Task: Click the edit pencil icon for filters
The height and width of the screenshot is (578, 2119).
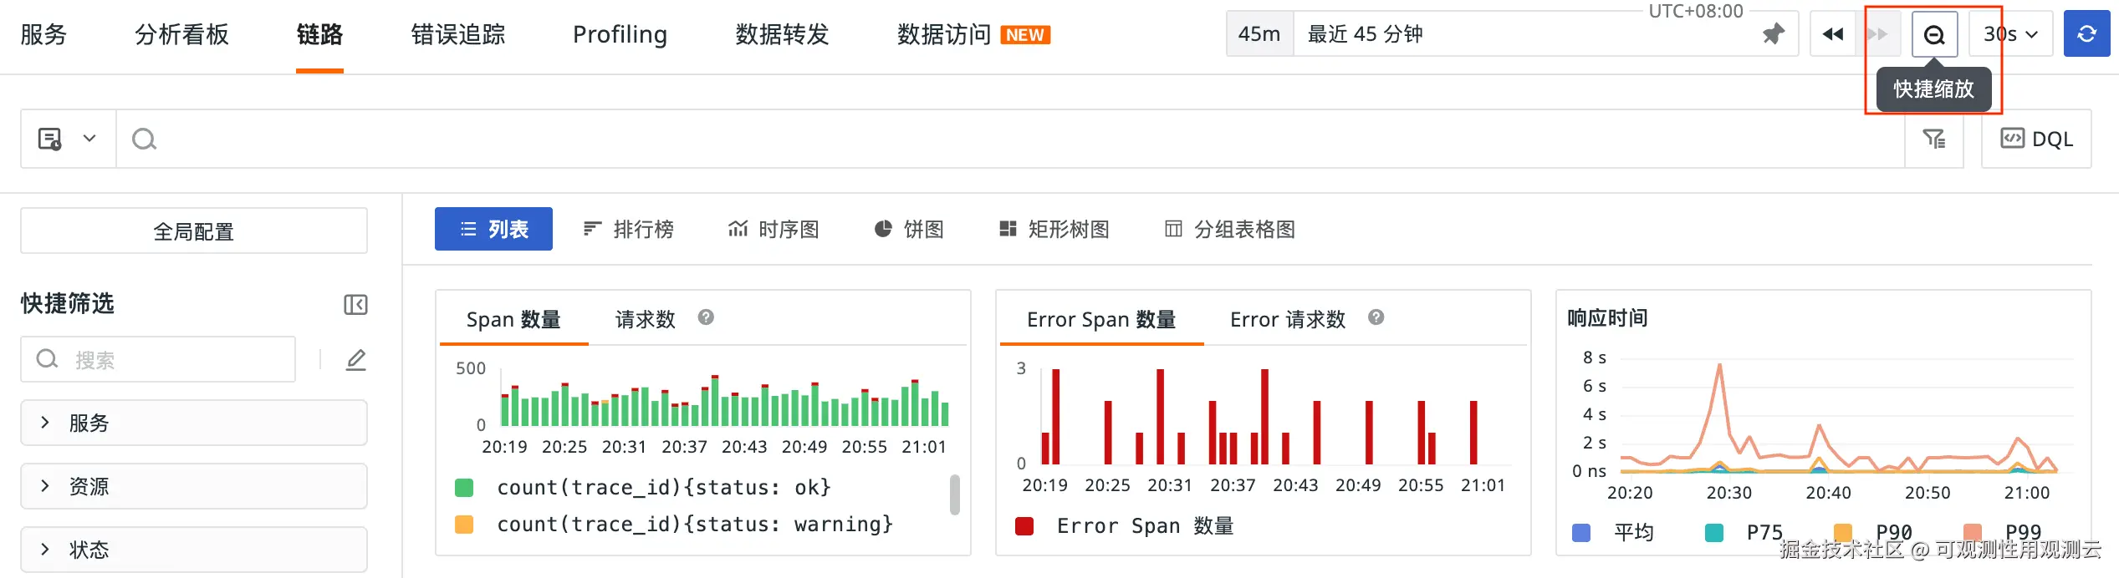Action: (x=355, y=359)
